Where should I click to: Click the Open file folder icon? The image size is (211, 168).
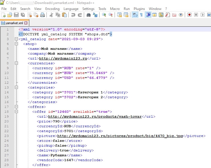point(10,15)
